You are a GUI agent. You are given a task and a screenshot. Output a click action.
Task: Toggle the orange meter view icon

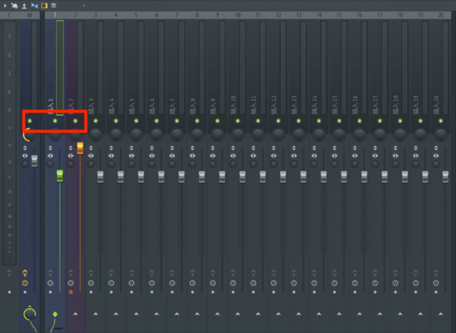tap(44, 5)
